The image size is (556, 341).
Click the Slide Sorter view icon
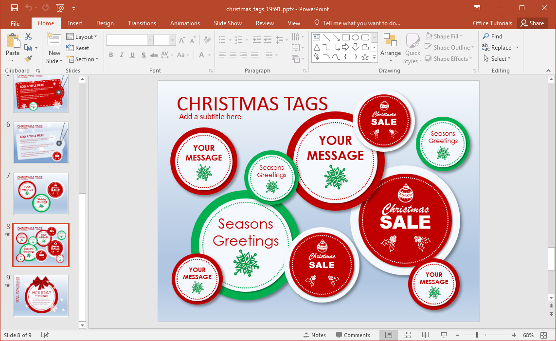(407, 335)
